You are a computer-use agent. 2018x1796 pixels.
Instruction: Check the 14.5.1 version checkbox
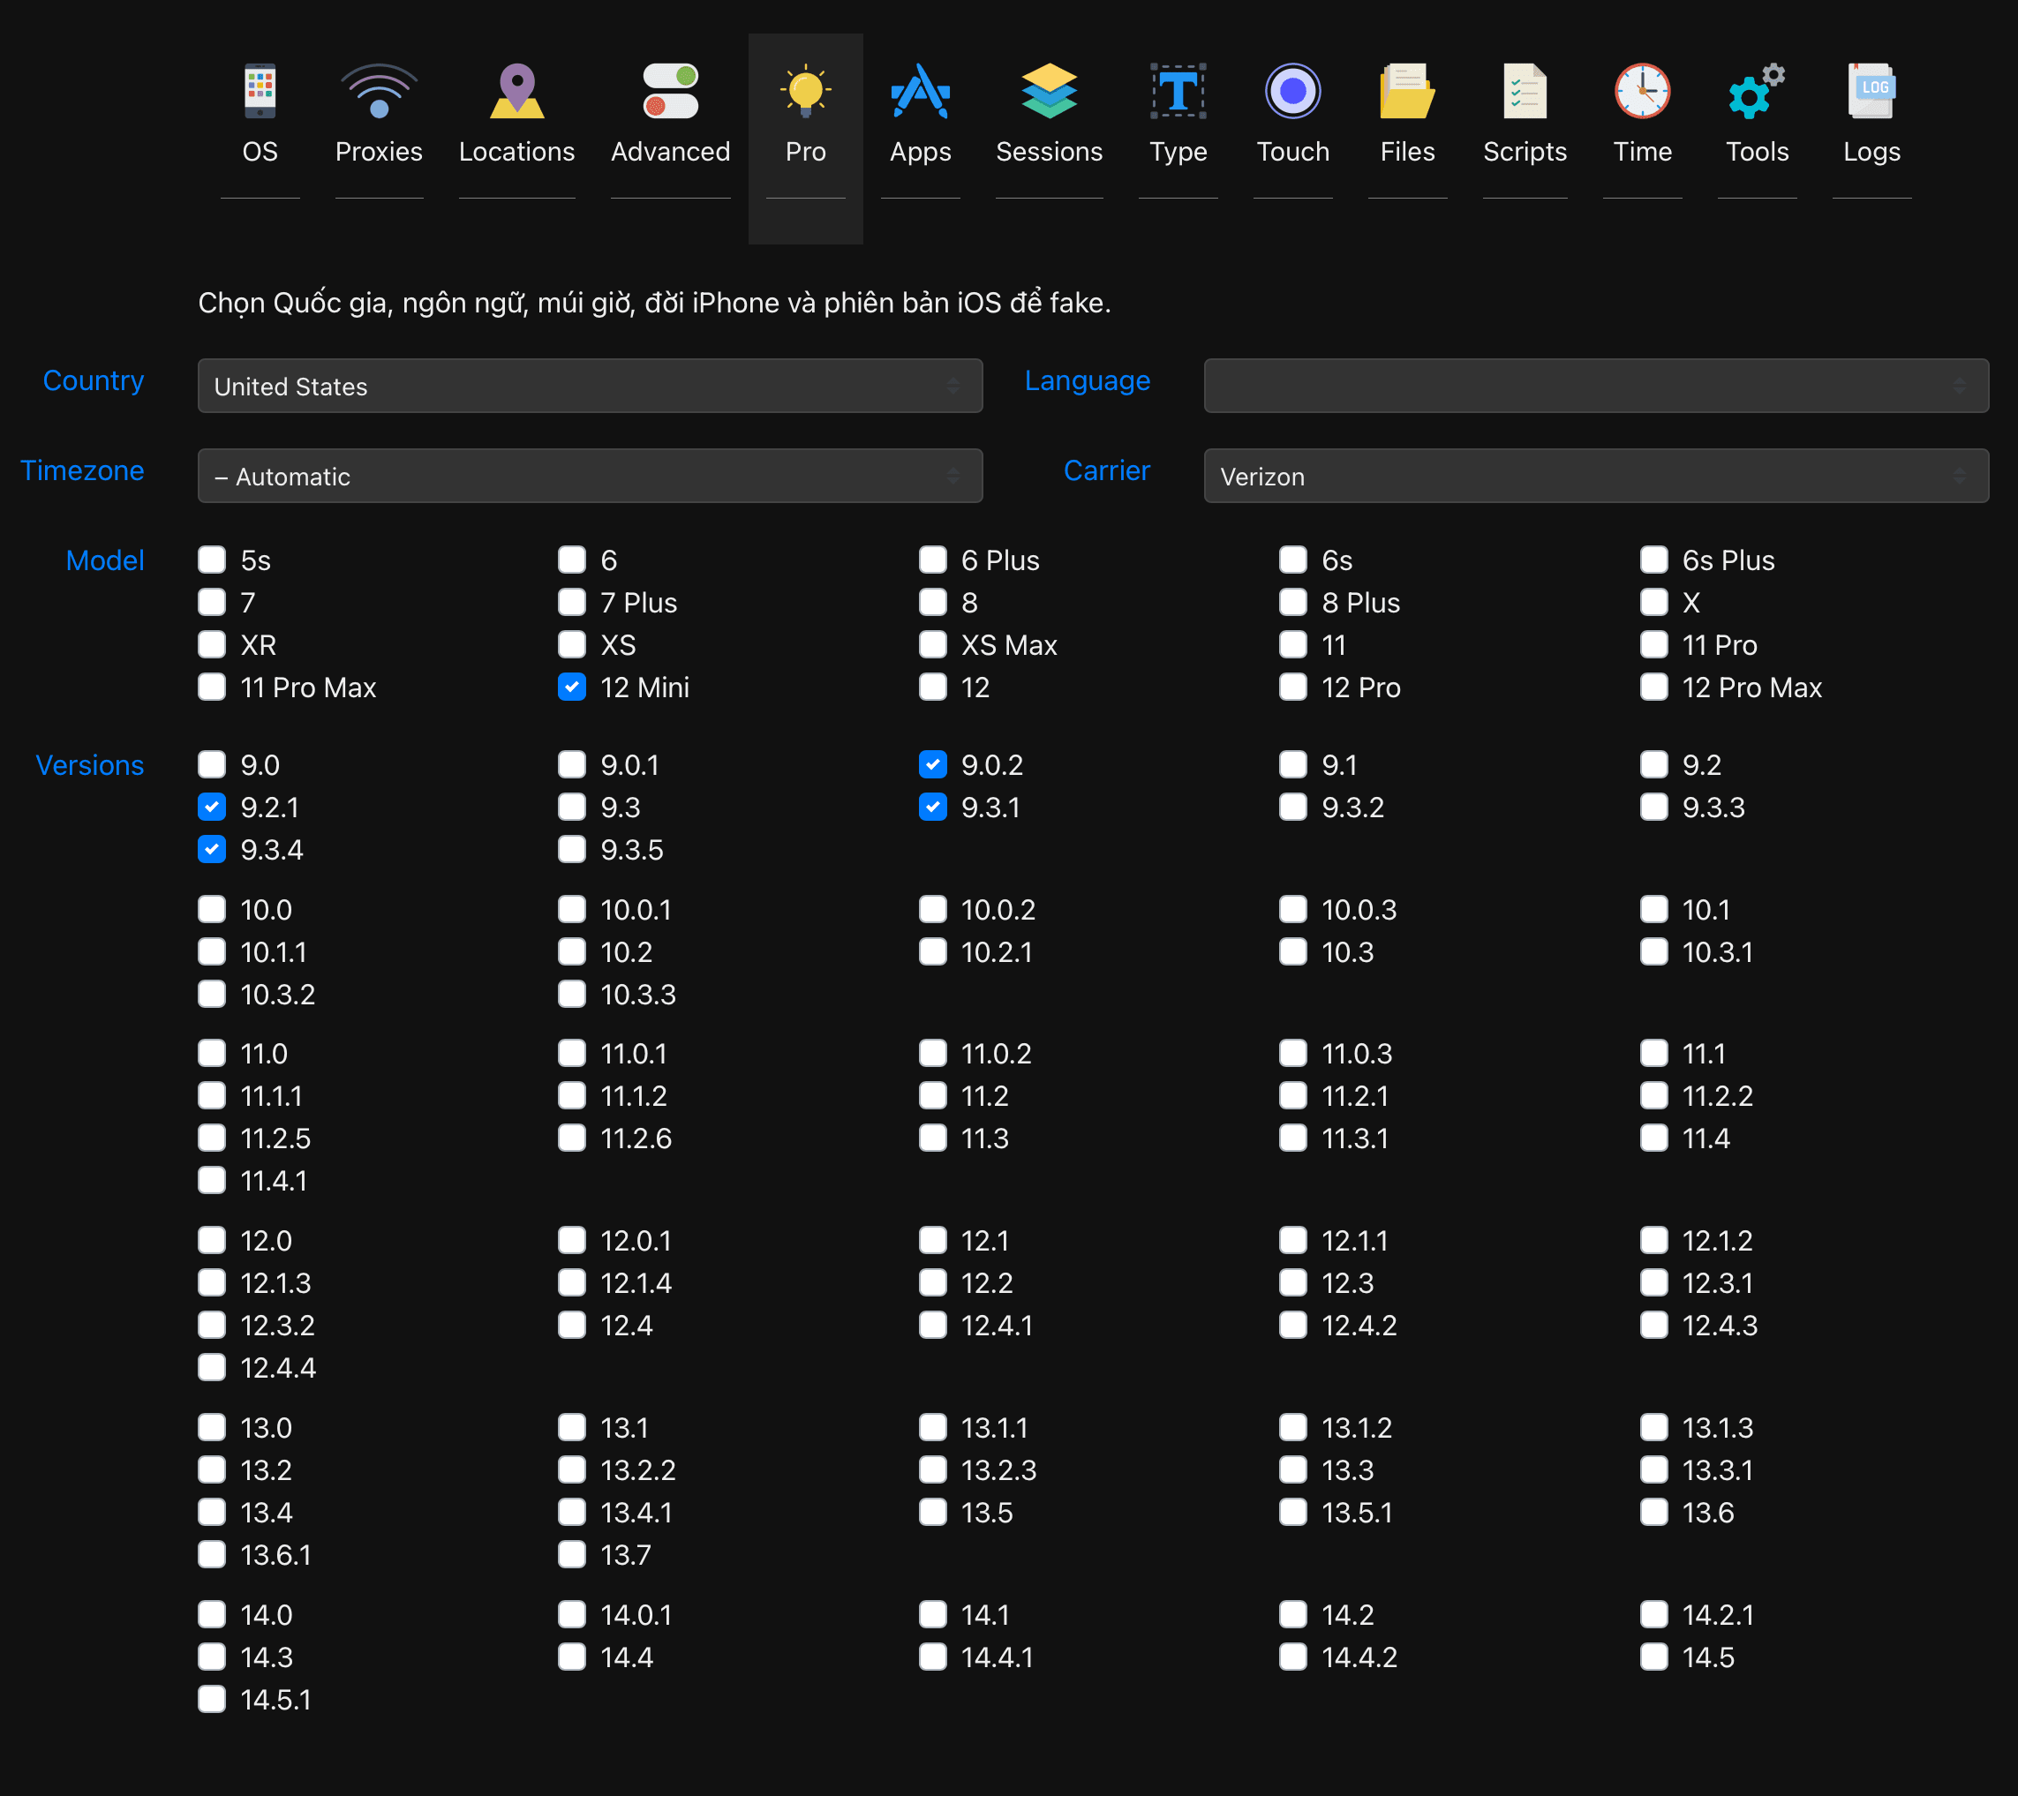click(x=211, y=1698)
